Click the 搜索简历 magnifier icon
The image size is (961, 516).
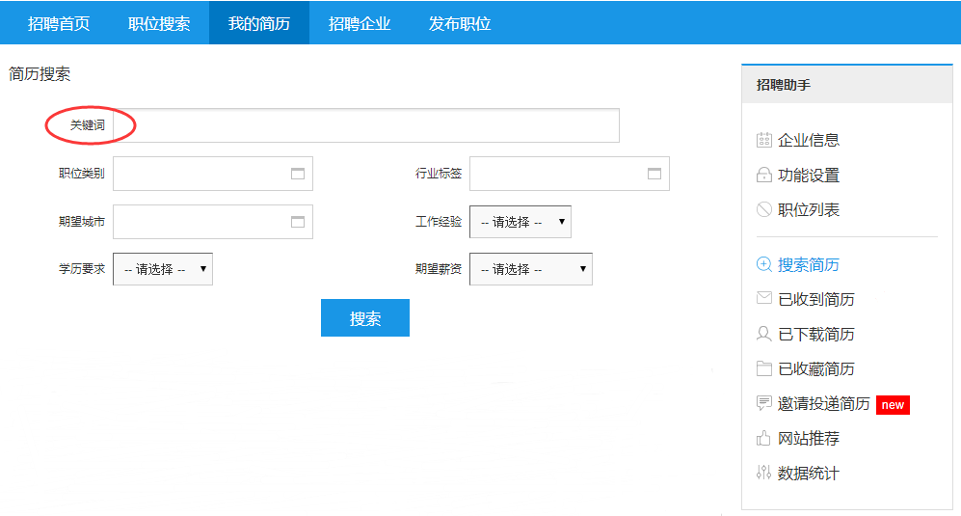point(763,264)
